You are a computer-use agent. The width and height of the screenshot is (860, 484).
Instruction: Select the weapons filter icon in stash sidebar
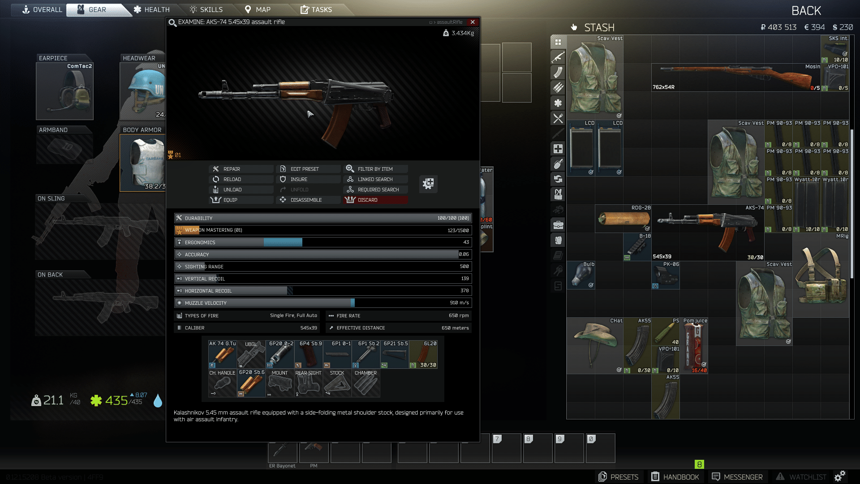558,57
